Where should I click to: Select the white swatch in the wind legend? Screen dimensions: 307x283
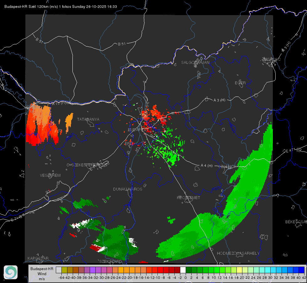183,270
